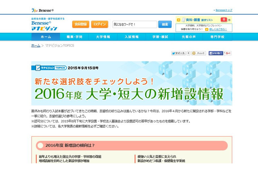This screenshot has height=171, width=258.
Task: Select the 大学情報 navigation tab
Action: 103,37
